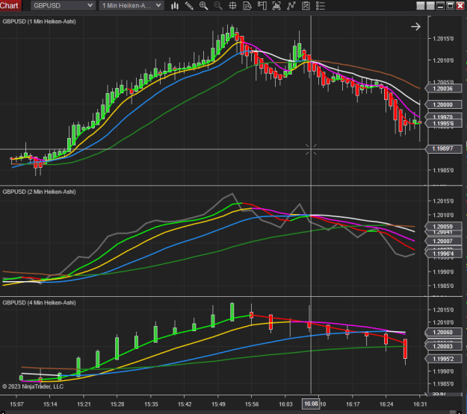467x414 pixels.
Task: Click the 1.1996'4 price marker
Action: (444, 254)
